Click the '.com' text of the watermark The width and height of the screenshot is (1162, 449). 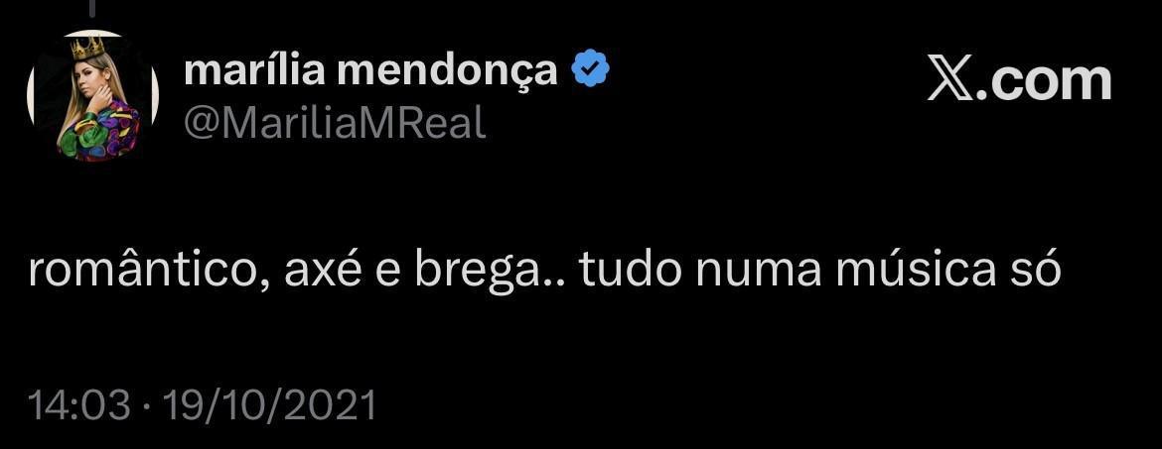(1045, 80)
